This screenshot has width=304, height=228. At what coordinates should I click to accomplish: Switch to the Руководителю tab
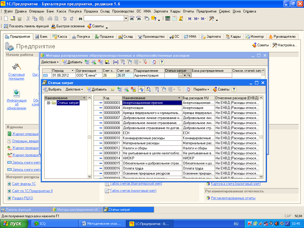(282, 37)
